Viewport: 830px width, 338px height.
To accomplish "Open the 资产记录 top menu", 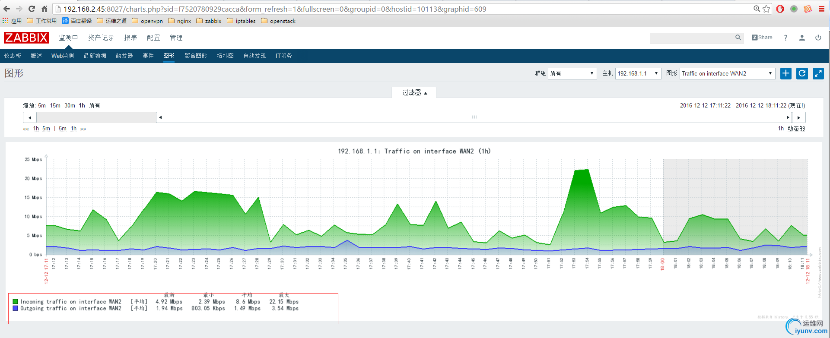I will point(101,38).
